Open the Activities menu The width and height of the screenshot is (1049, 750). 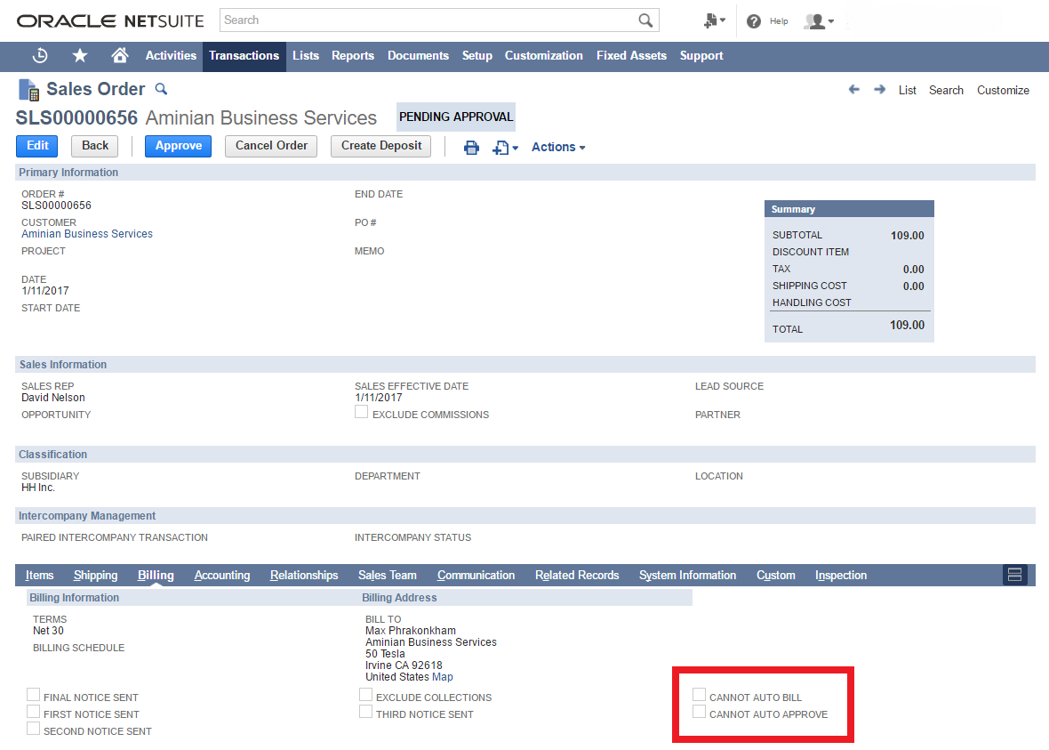(x=171, y=55)
